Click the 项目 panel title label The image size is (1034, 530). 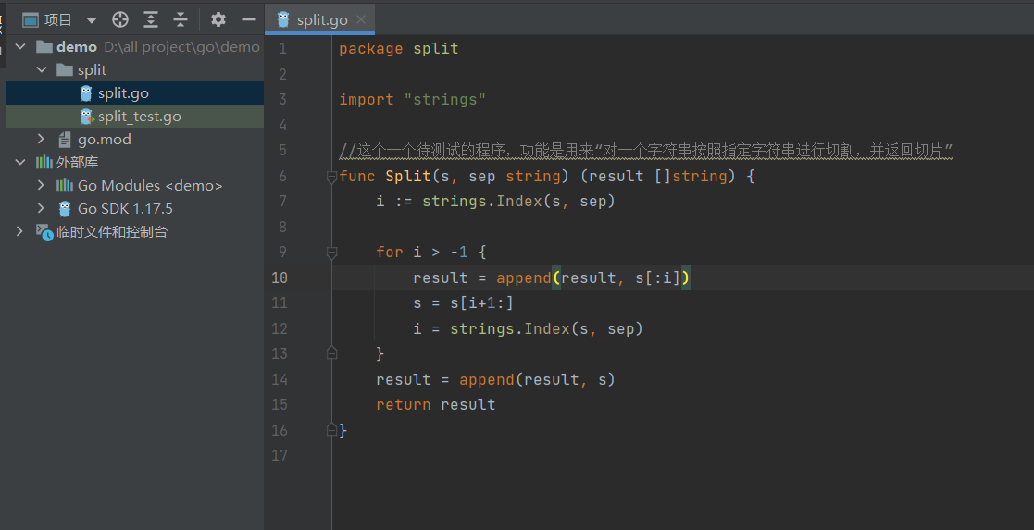(58, 19)
